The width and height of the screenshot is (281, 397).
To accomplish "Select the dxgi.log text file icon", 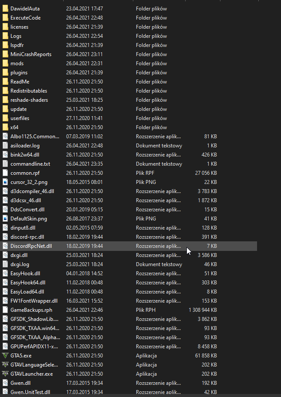I will tap(5, 264).
